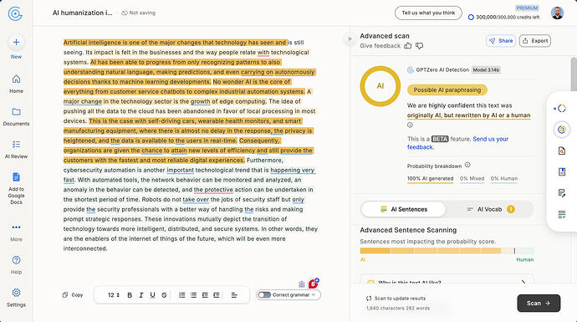Click the document title 'AI humanization i...'
This screenshot has height=322, width=577.
click(x=83, y=13)
